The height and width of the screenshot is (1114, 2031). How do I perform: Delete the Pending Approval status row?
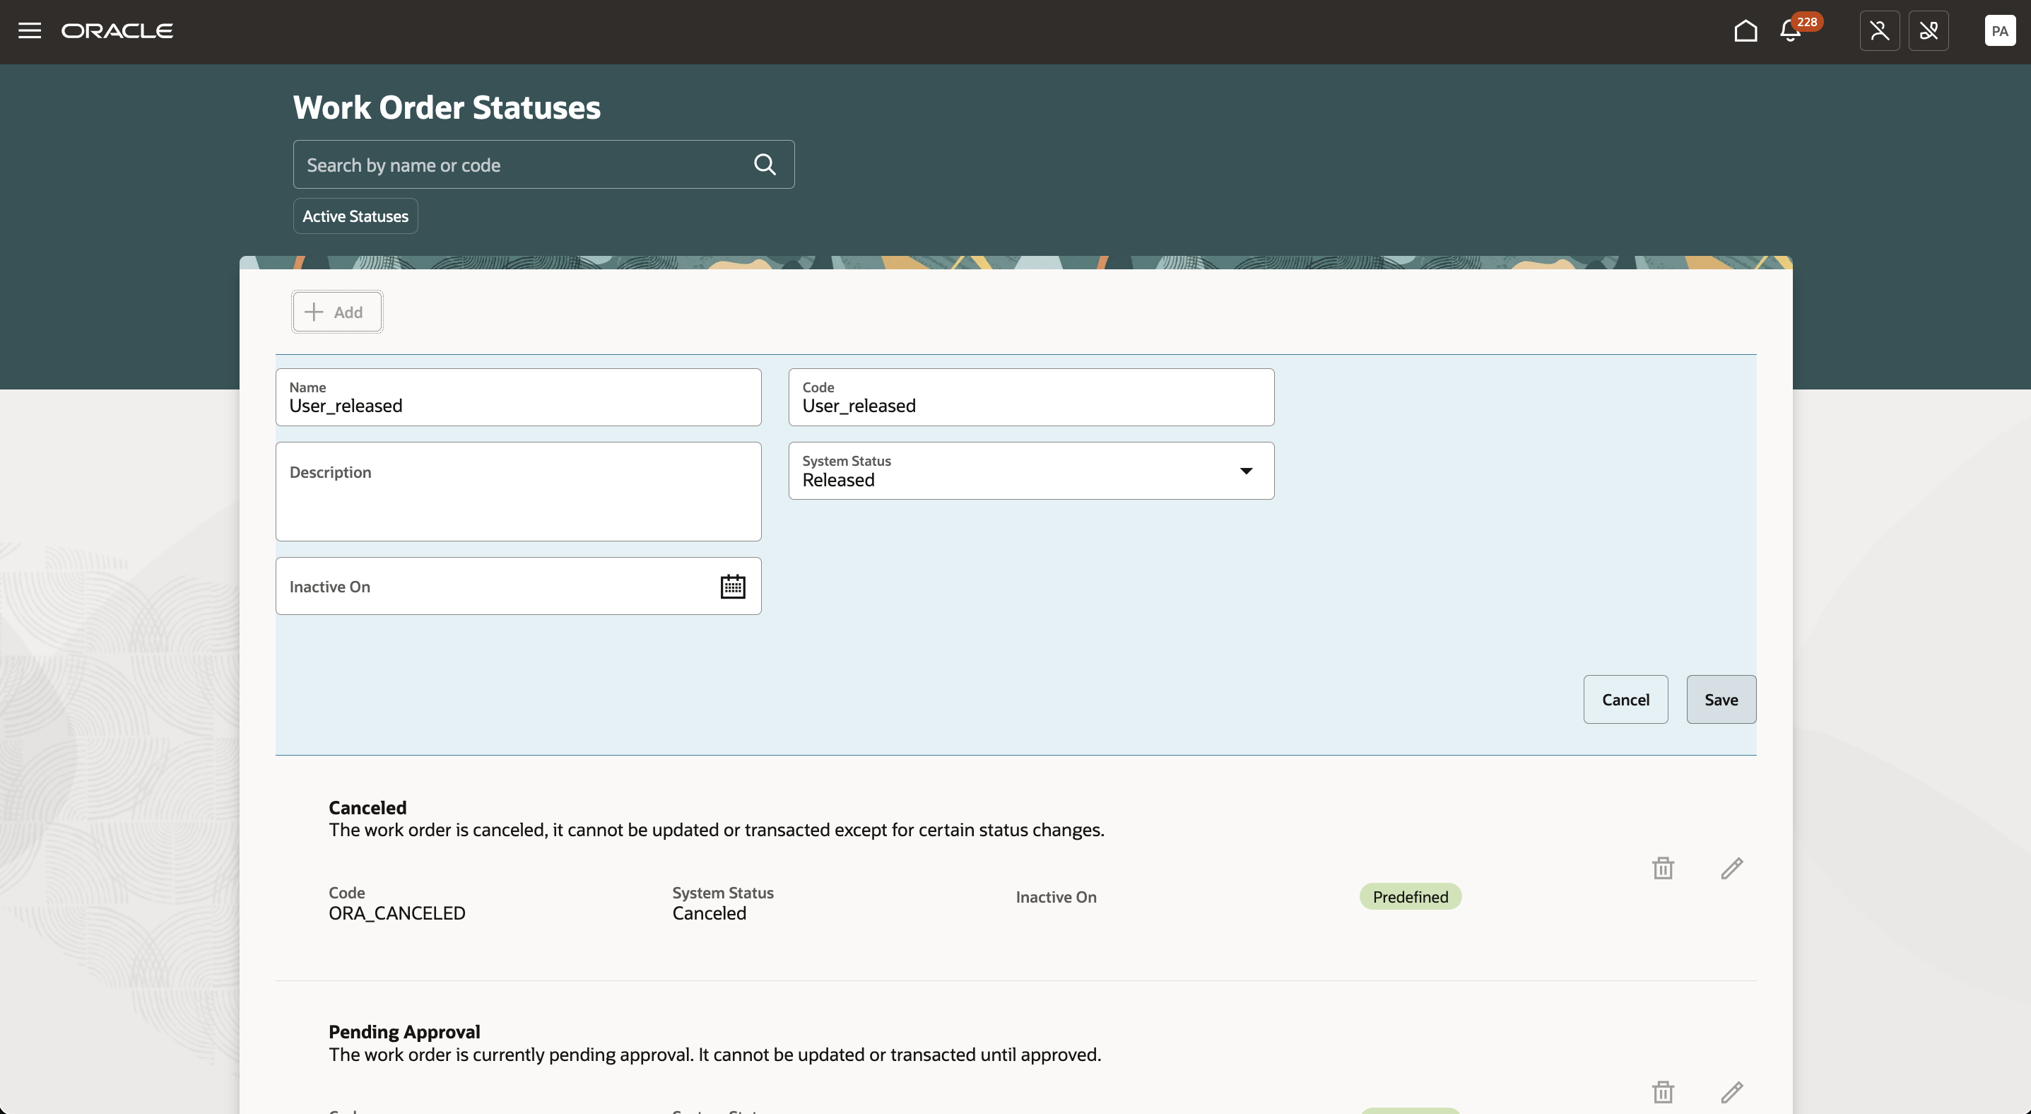pos(1663,1092)
